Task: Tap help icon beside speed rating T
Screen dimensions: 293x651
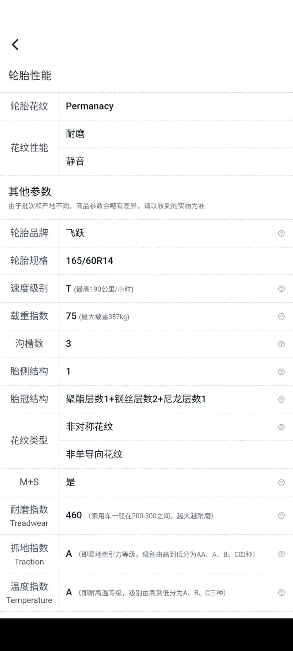Action: tap(281, 289)
